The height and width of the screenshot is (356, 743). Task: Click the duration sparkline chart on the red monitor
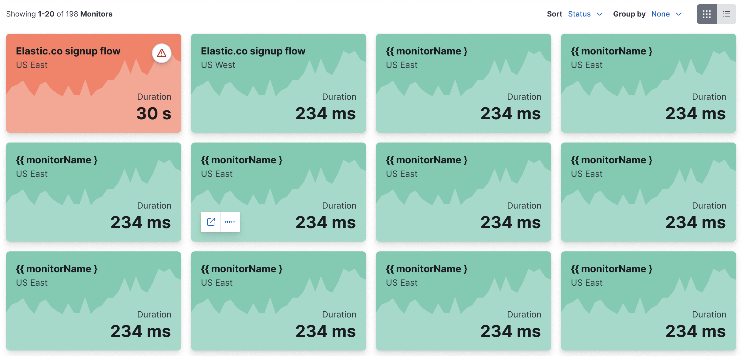pyautogui.click(x=77, y=92)
